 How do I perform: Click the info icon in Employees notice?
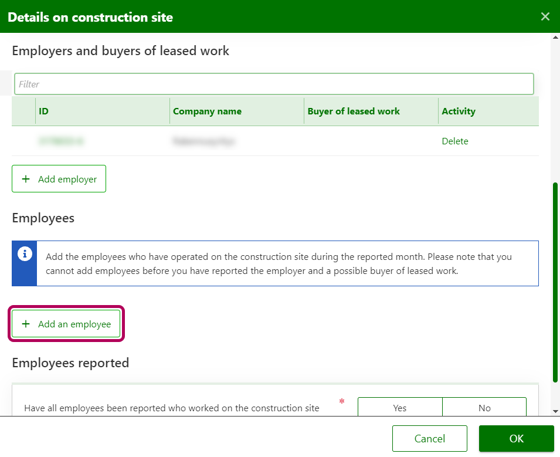click(x=24, y=254)
